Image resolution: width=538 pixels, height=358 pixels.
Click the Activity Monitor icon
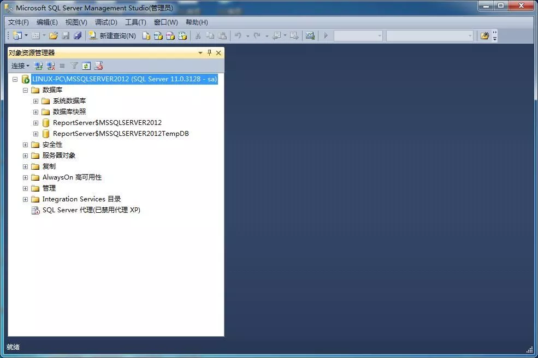[x=310, y=35]
